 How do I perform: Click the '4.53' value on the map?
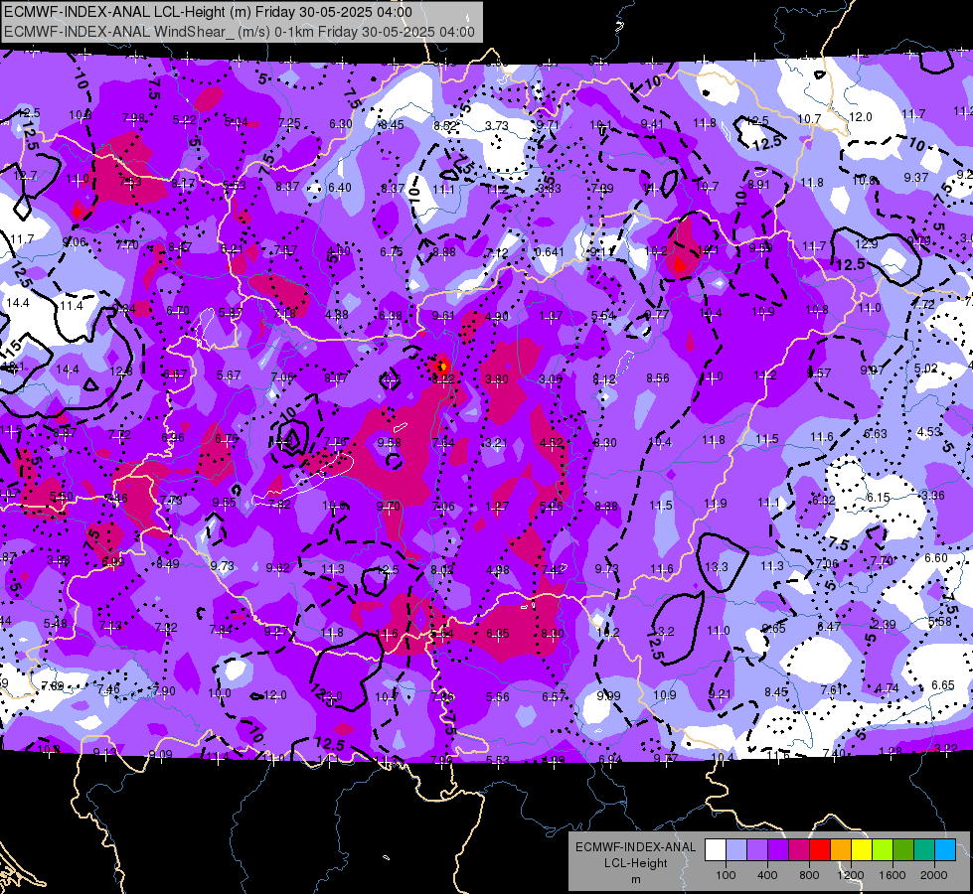tap(929, 431)
